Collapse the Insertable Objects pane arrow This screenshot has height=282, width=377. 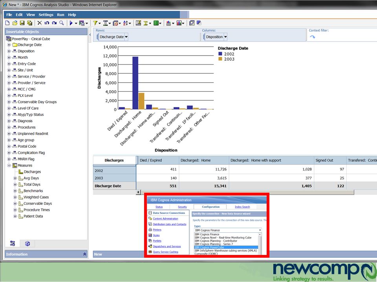coord(90,35)
